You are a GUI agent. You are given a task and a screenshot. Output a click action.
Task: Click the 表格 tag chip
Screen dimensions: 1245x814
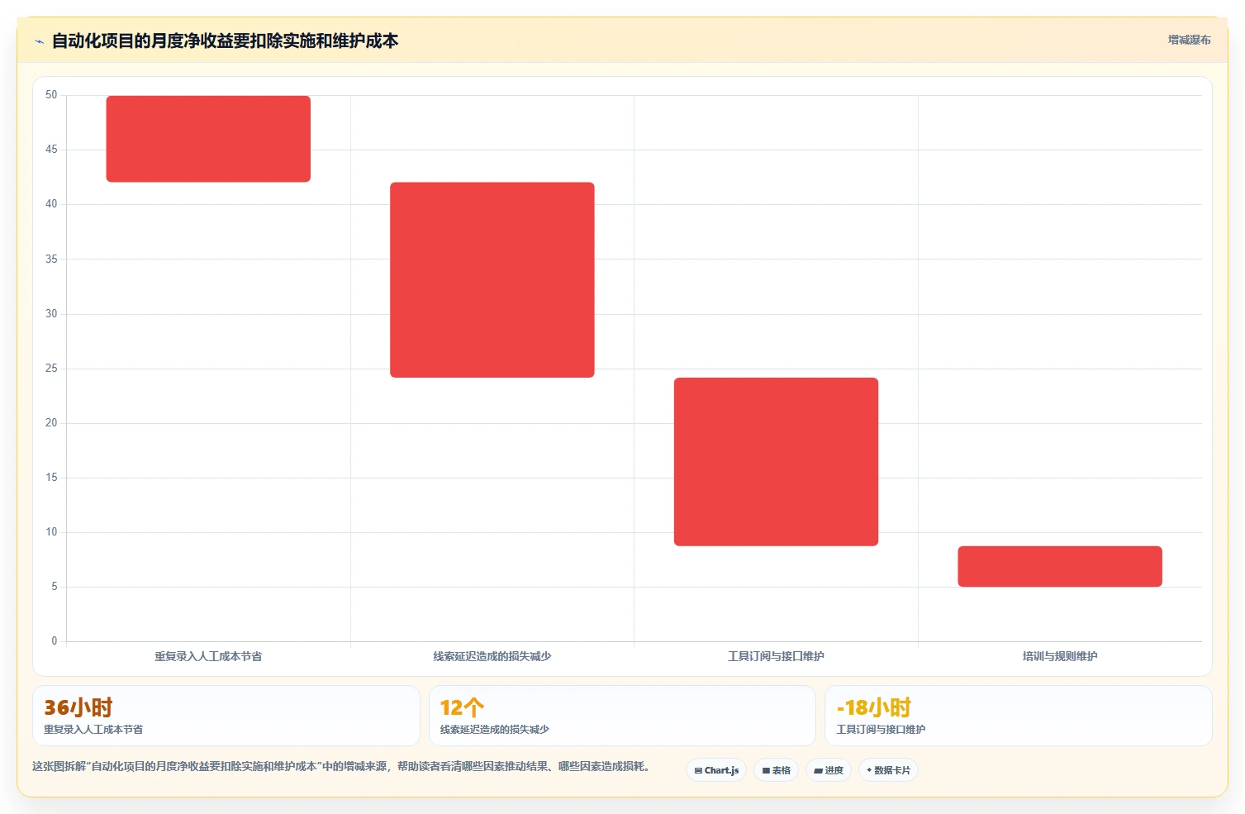(x=776, y=770)
